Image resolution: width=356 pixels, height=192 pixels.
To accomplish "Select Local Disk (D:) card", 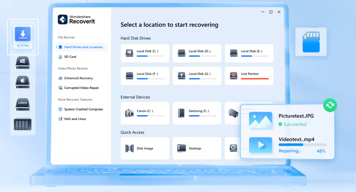I will [x=197, y=53].
